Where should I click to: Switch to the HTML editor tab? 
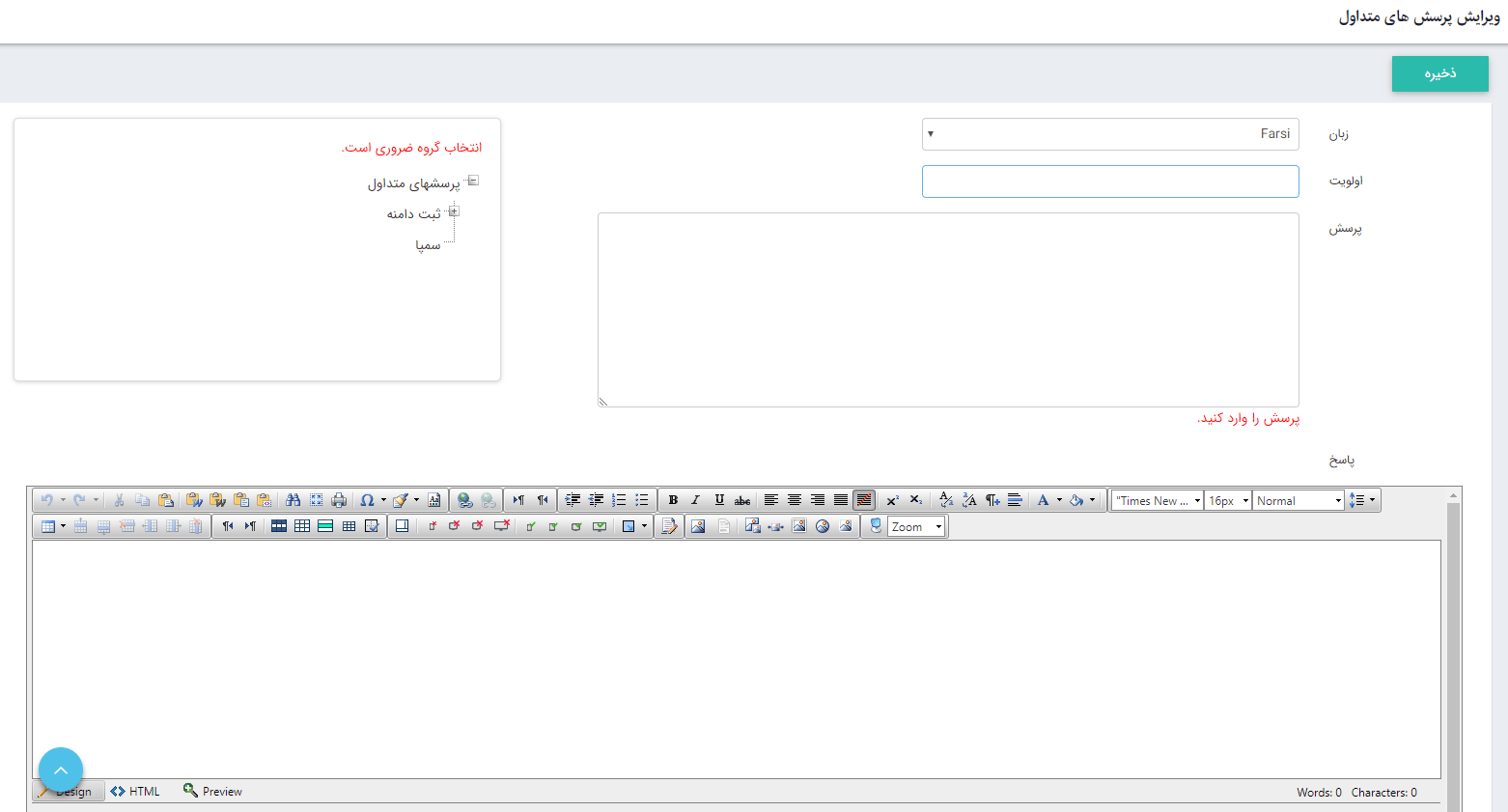(x=136, y=792)
